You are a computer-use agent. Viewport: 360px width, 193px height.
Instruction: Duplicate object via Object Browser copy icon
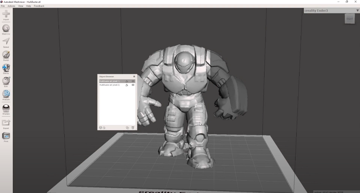127,128
